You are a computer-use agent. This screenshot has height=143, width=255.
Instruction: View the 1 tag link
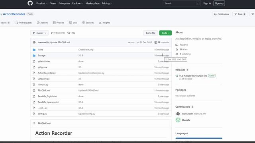coord(71,33)
